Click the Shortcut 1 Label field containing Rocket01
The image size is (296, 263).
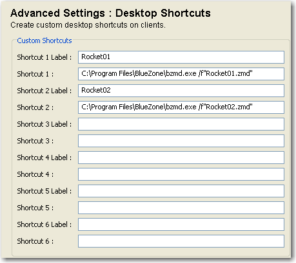pos(181,57)
